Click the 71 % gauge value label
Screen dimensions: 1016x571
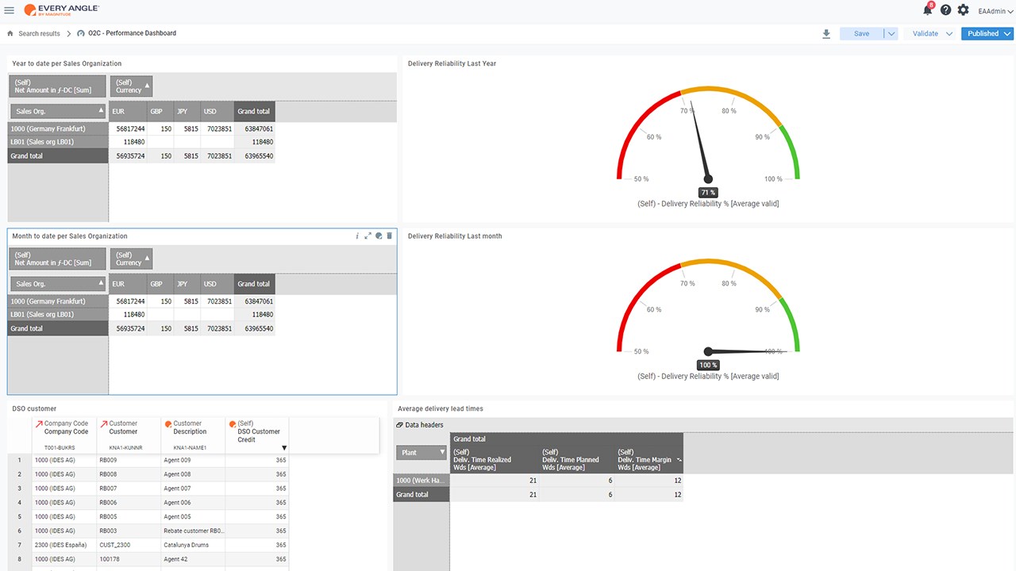708,193
